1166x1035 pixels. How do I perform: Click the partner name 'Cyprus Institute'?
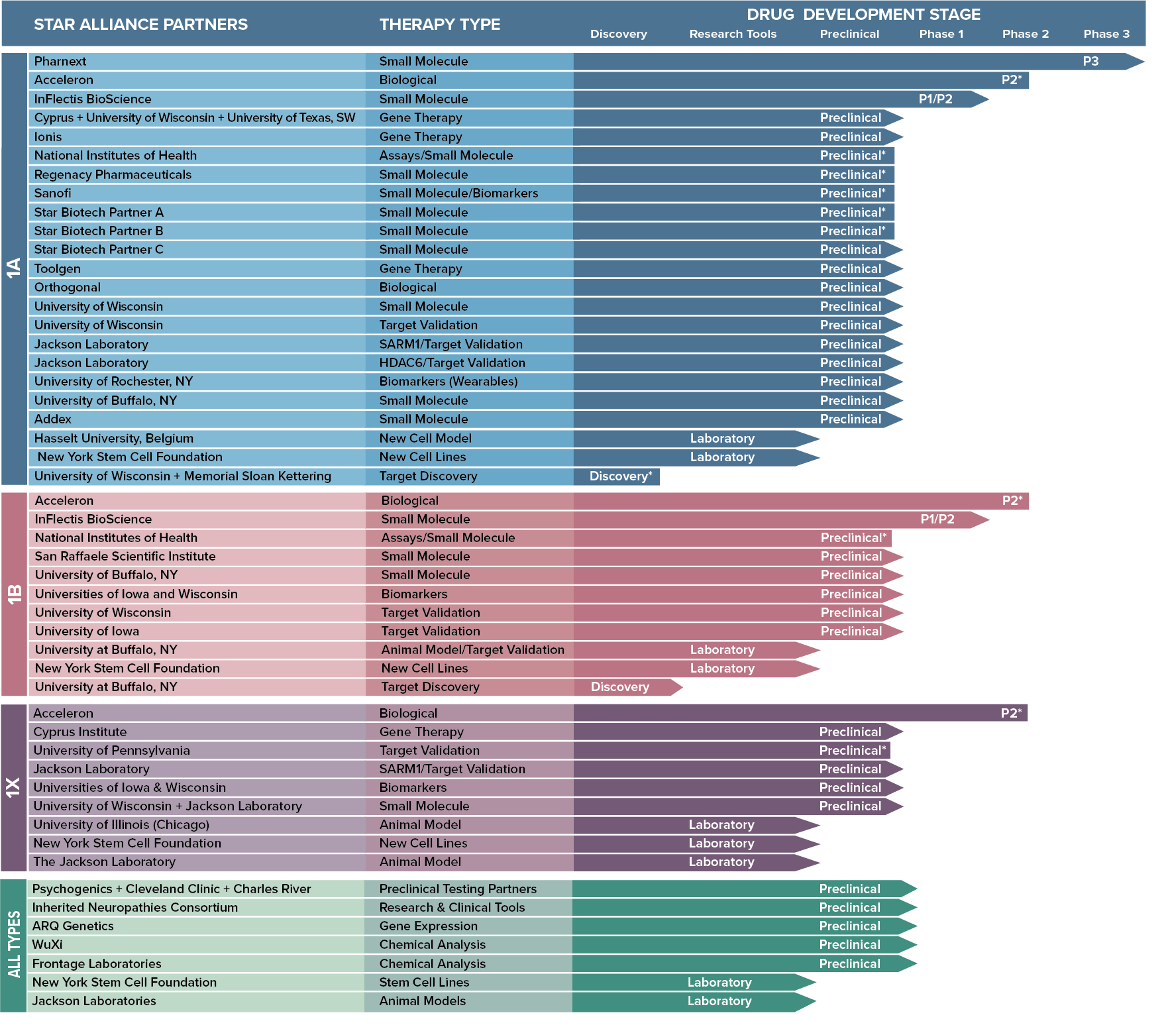tap(80, 732)
